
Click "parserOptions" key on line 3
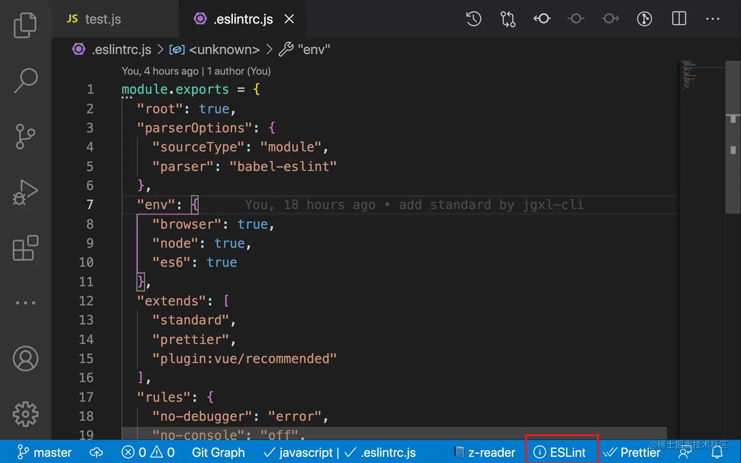194,128
